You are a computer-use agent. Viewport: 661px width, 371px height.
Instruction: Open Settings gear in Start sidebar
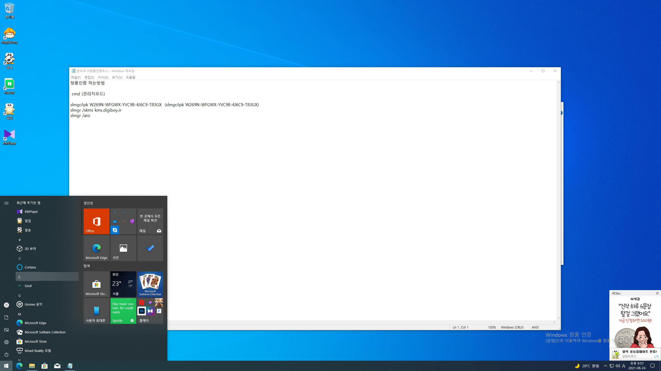click(6, 342)
